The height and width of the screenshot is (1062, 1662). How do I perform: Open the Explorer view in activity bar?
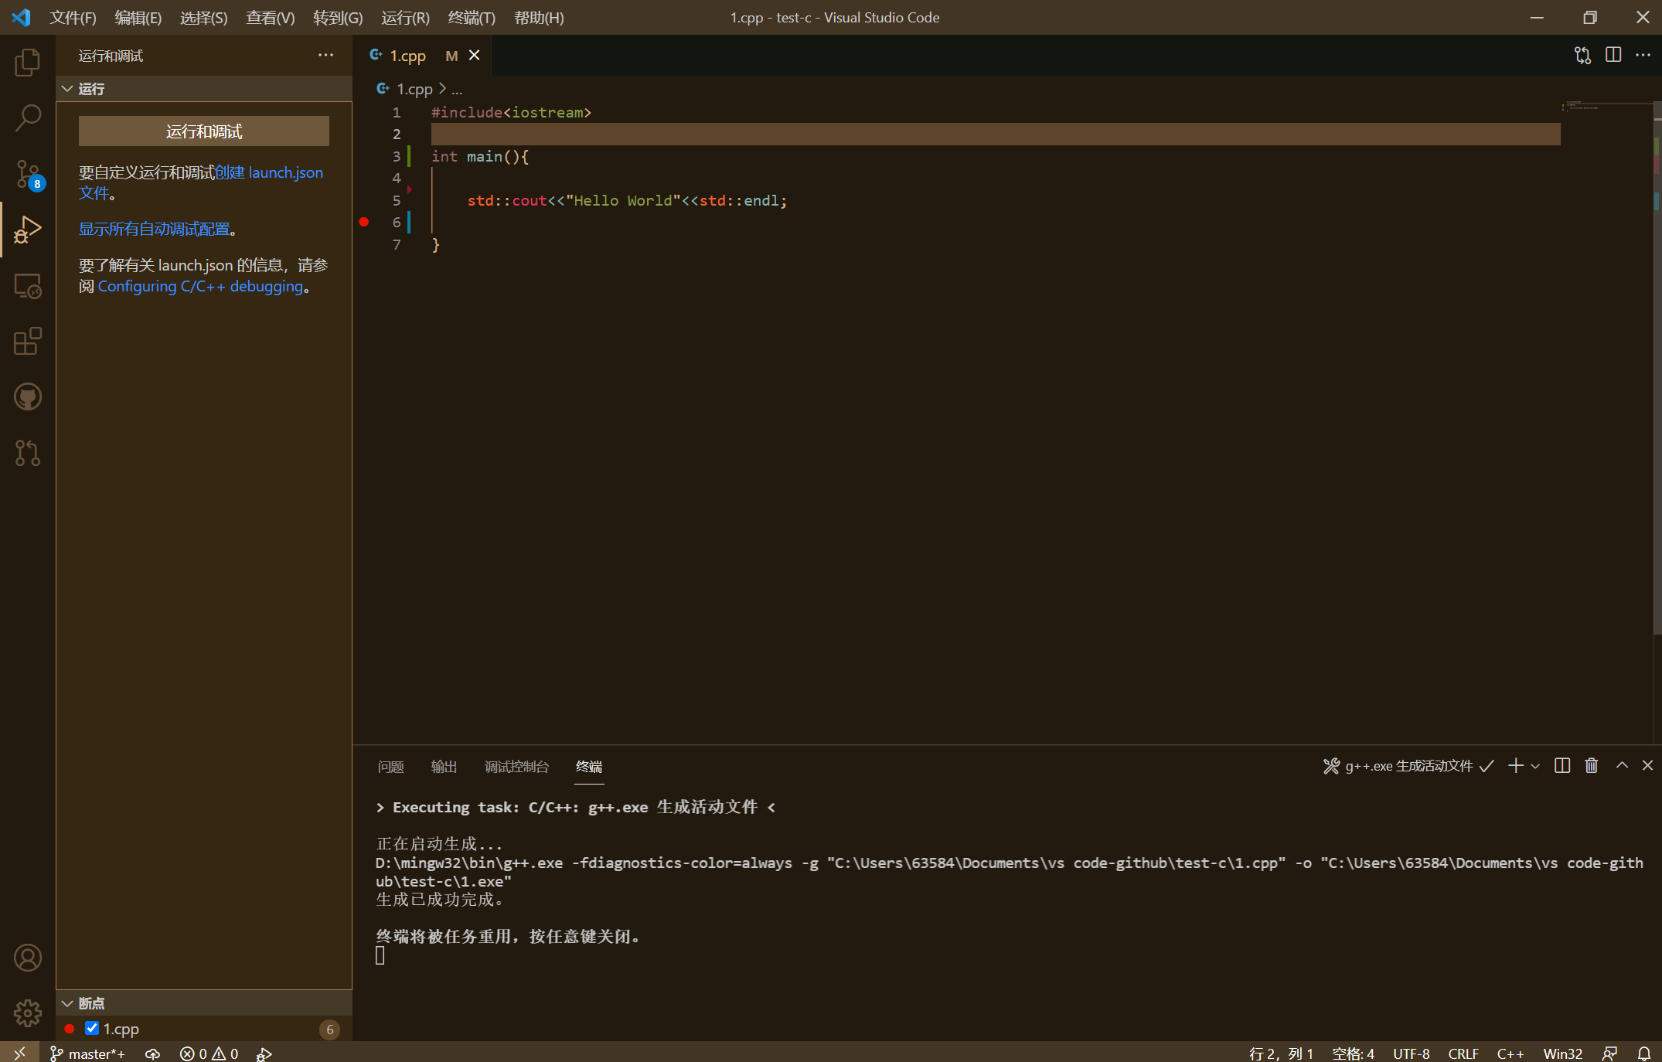point(28,63)
